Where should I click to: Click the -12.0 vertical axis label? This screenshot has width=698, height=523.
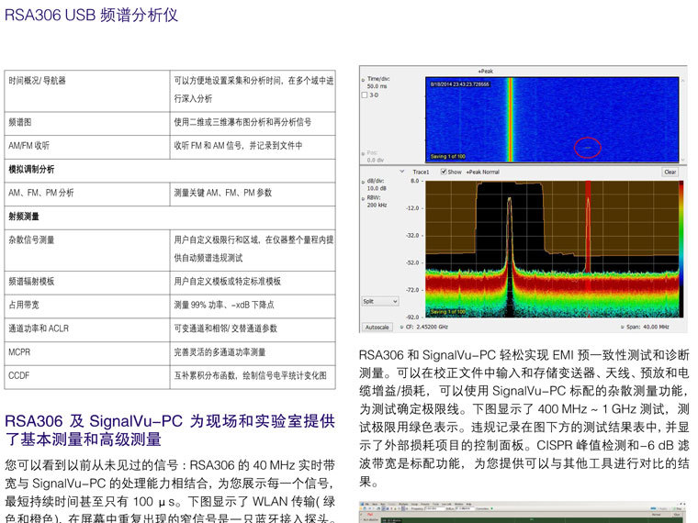click(x=412, y=208)
